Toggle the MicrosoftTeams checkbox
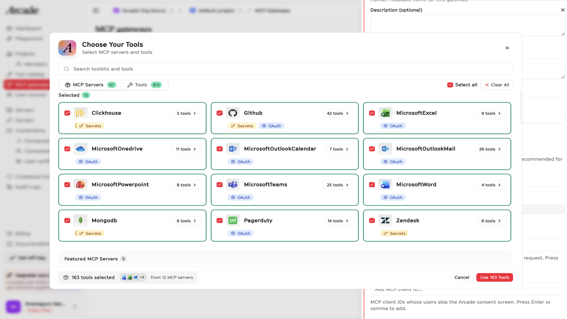 [220, 185]
